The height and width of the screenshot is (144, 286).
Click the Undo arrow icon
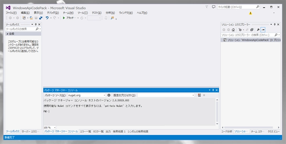pos(47,18)
